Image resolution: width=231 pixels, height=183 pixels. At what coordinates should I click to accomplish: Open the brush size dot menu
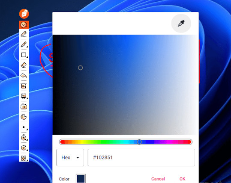(x=24, y=127)
